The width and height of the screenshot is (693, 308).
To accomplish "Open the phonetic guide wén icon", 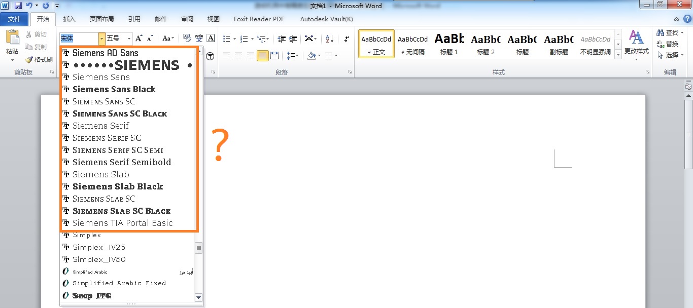I will tap(199, 38).
